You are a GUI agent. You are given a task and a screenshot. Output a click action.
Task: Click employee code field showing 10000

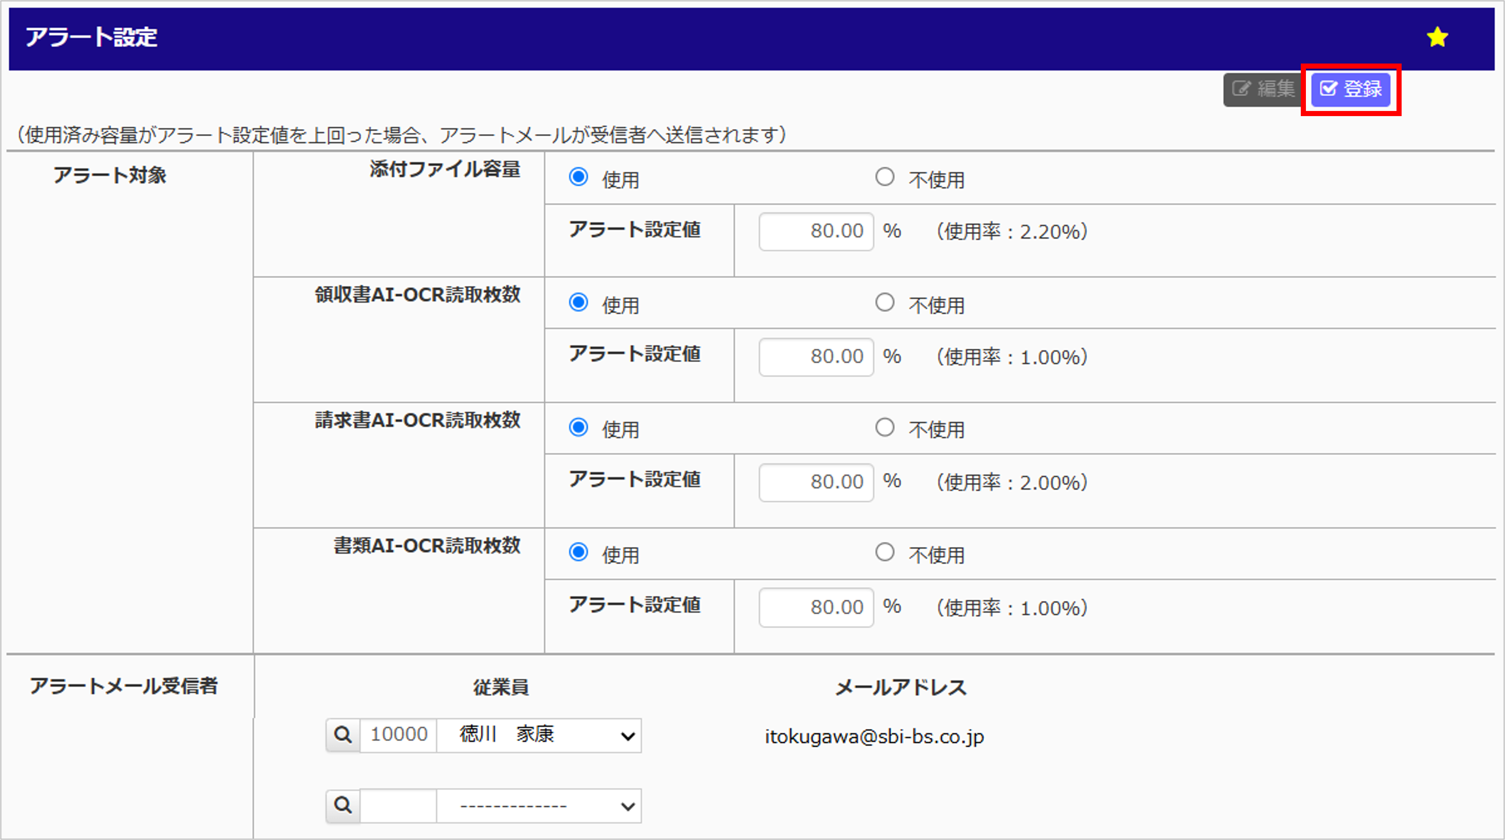click(399, 735)
